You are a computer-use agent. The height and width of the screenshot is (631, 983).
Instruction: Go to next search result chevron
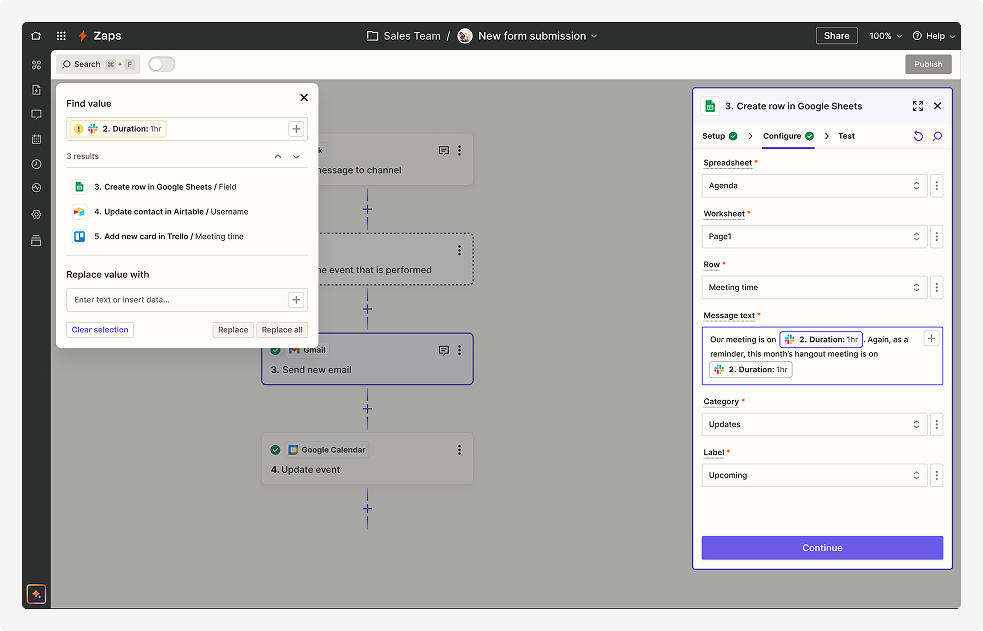click(x=296, y=156)
